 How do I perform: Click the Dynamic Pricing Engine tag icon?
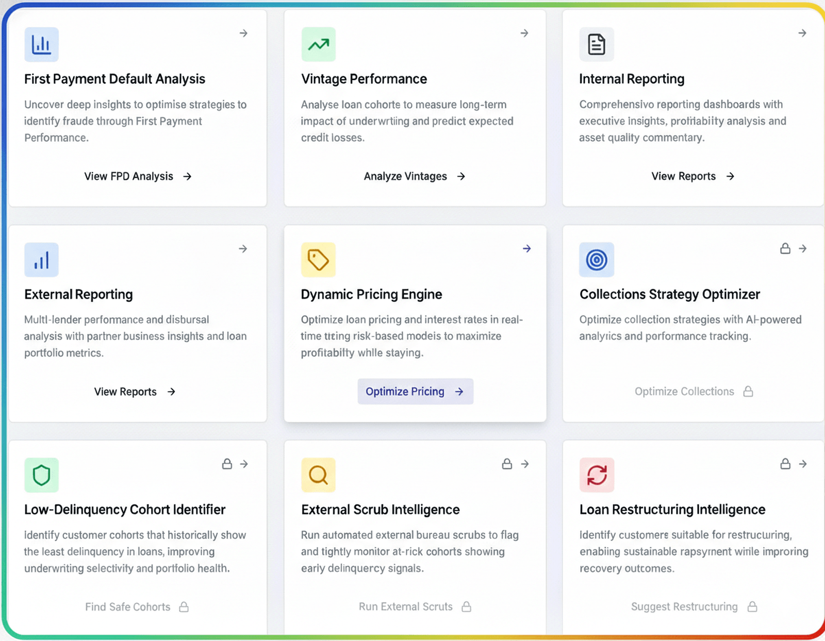(x=318, y=260)
